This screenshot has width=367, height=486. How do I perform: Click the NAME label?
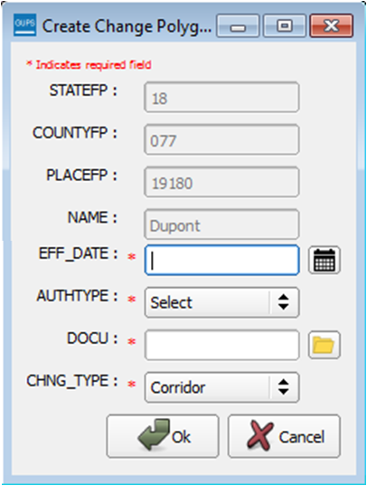92,217
